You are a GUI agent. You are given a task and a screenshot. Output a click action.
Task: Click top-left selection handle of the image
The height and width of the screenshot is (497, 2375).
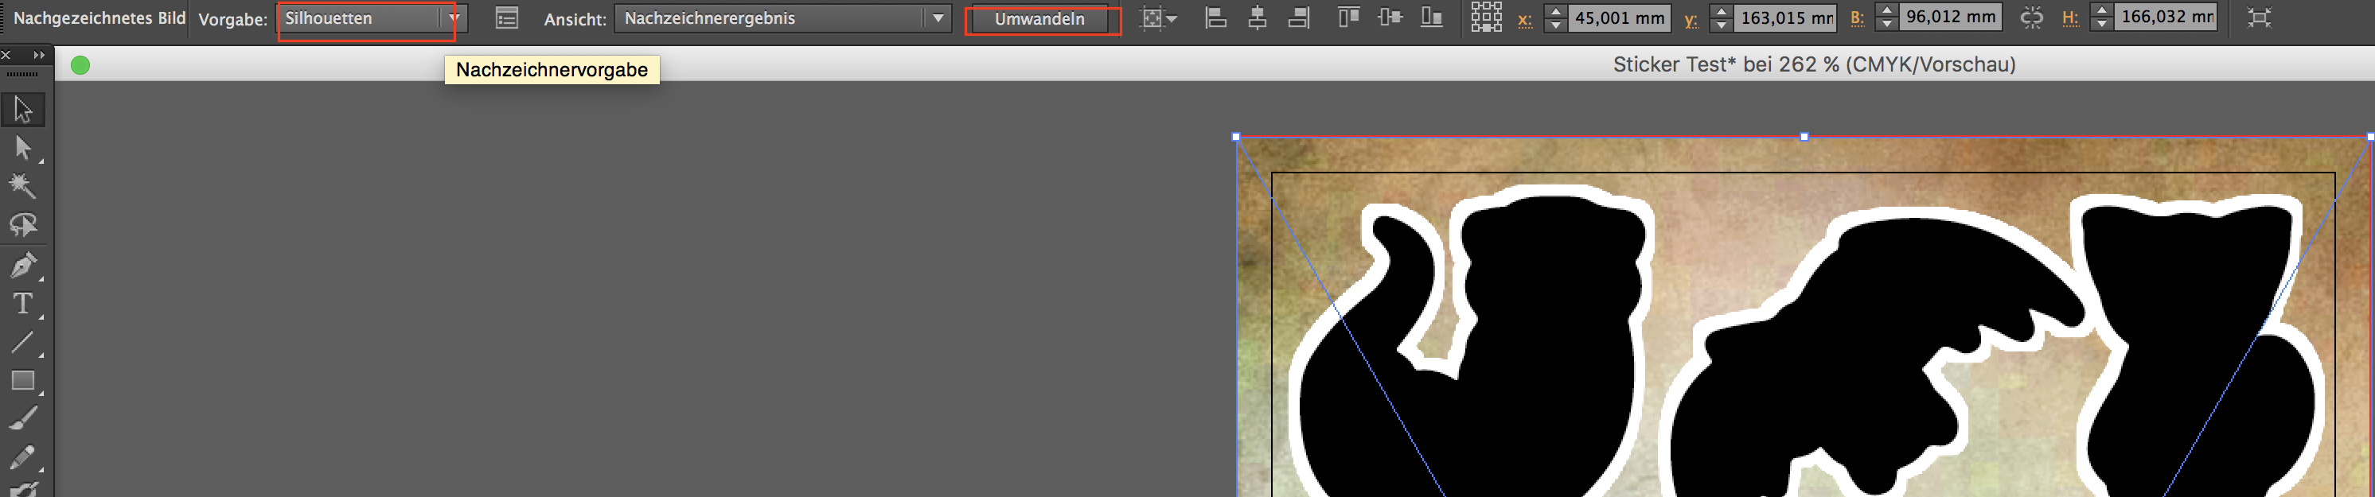[1235, 137]
